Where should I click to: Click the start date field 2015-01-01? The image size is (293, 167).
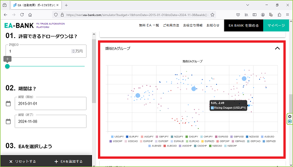(51, 104)
